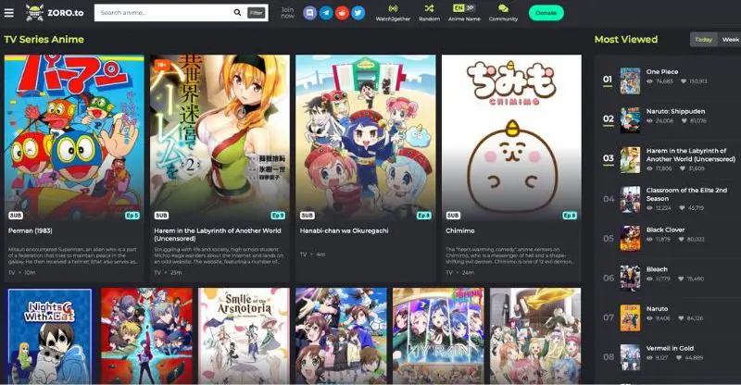Screen dimensions: 741x385
Task: Select the Today tab in Most Viewed
Action: 704,40
